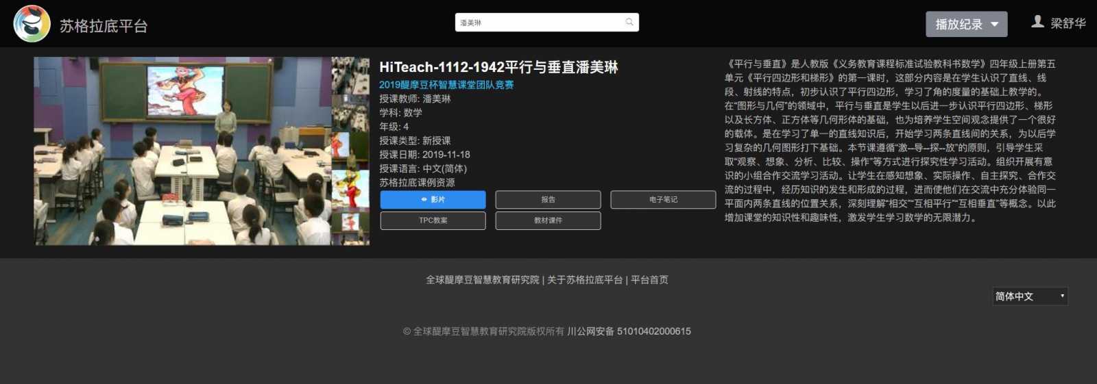Follow the 2019醍摩豆杯智慧课堂团队竞赛 link

[446, 85]
